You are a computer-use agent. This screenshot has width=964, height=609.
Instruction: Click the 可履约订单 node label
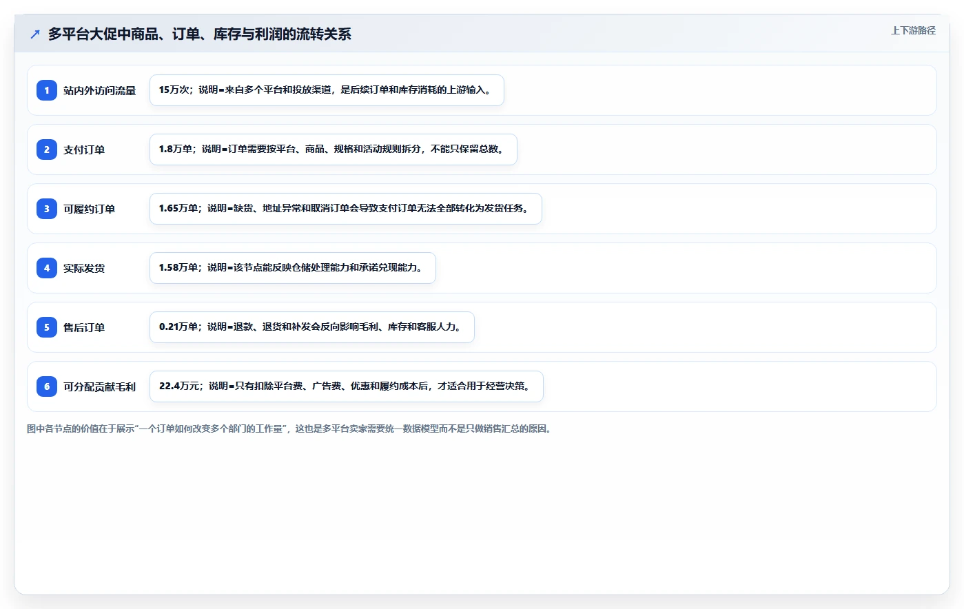point(90,209)
